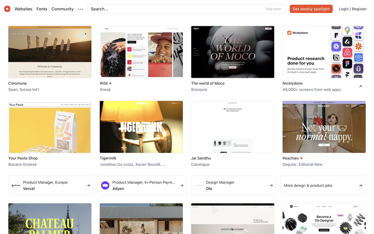Click the arrow on the Vercel job card

pos(88,185)
